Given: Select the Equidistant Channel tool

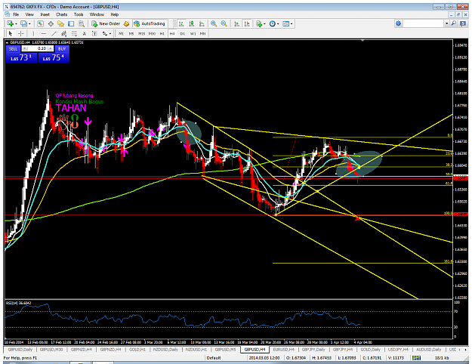Looking at the screenshot, I should pyautogui.click(x=64, y=33).
